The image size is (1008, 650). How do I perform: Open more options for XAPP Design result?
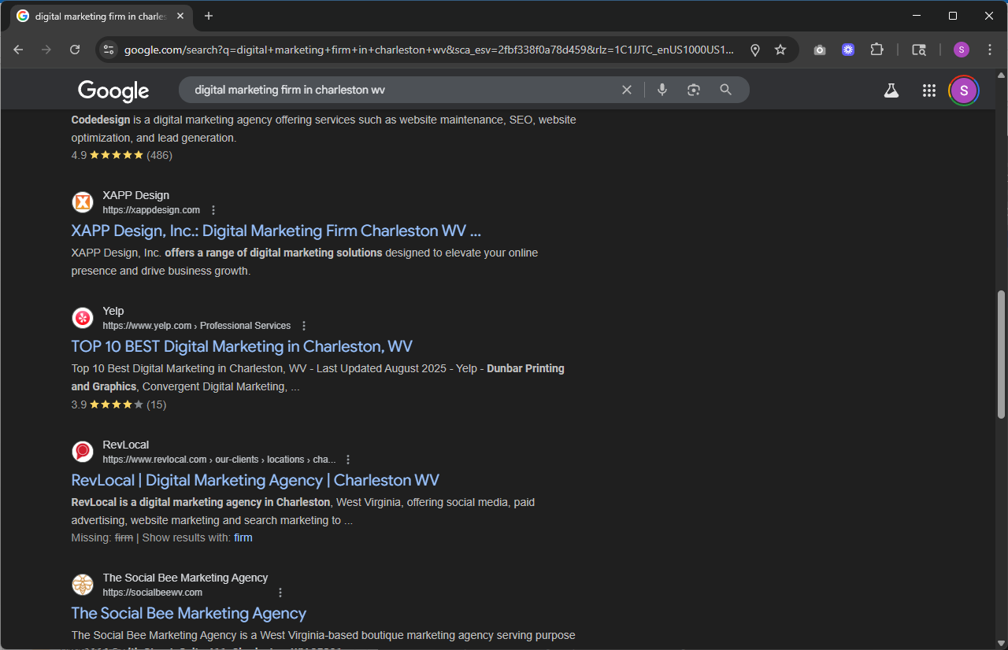coord(213,210)
